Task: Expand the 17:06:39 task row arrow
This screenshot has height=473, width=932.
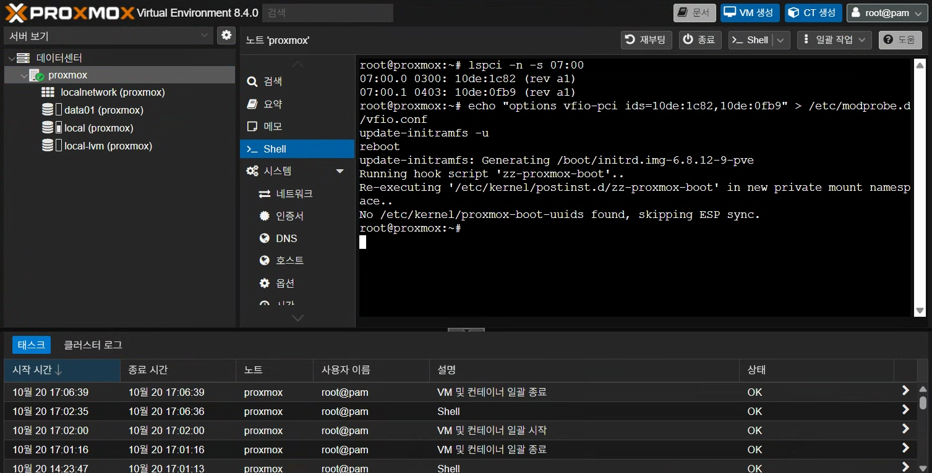Action: coord(905,390)
